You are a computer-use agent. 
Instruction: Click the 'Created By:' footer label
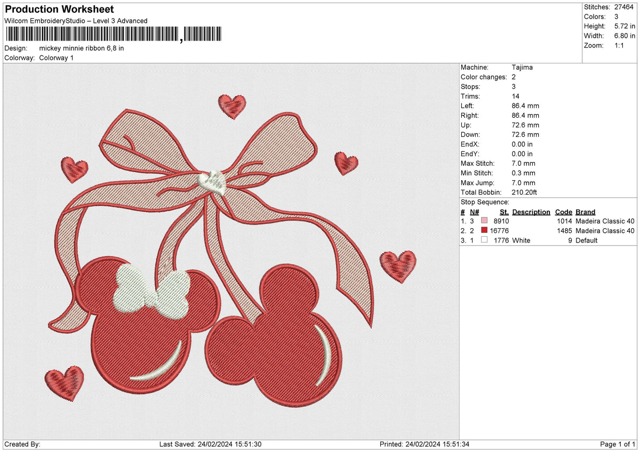point(22,445)
